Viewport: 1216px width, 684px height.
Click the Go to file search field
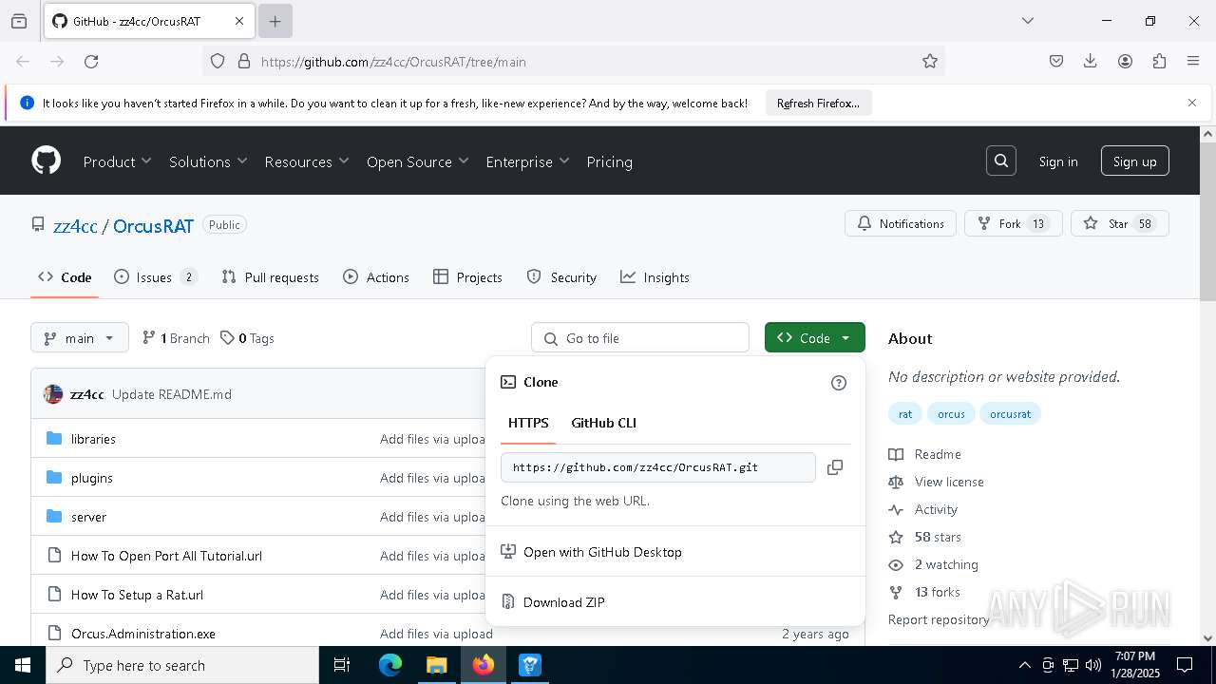click(x=640, y=338)
